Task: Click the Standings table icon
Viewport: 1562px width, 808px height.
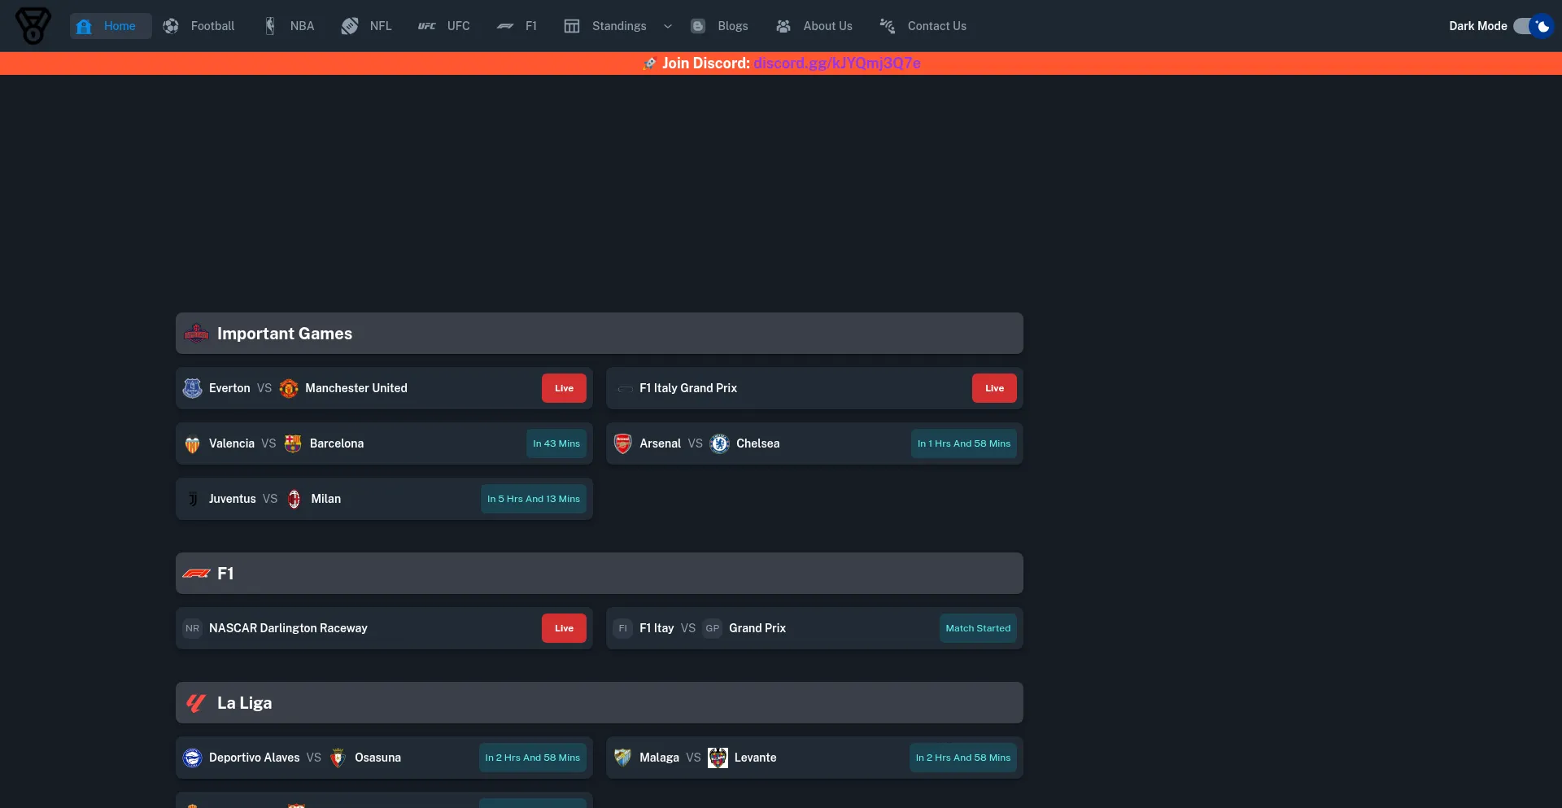Action: (x=572, y=26)
